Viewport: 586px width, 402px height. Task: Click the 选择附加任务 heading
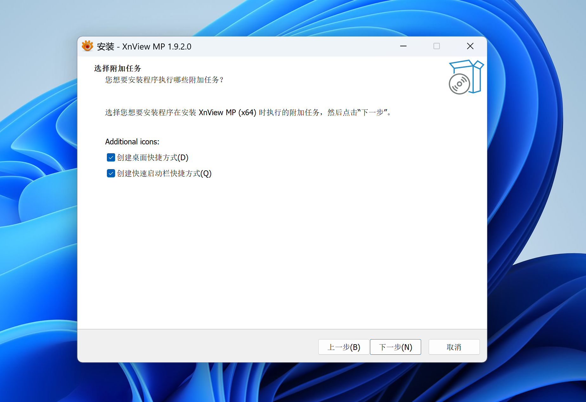point(117,68)
